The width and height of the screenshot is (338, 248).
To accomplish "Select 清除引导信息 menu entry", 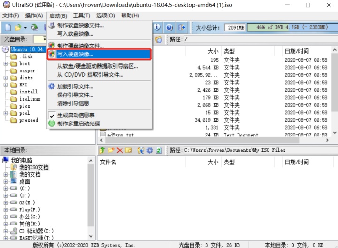I will pos(99,103).
